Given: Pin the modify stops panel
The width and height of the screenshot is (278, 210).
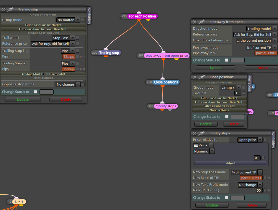Looking at the screenshot, I should (201, 133).
